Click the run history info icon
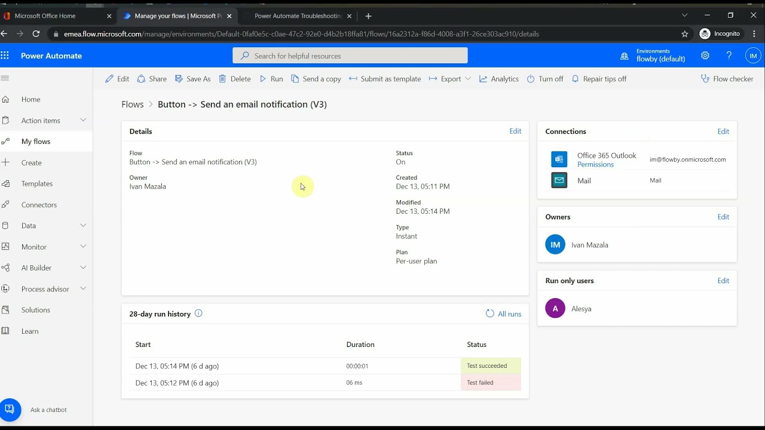Viewport: 765px width, 430px height. pos(198,313)
